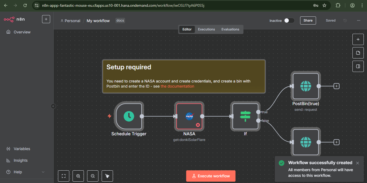Add a sticky note from the right toolbar
This screenshot has width=367, height=183.
tap(358, 53)
